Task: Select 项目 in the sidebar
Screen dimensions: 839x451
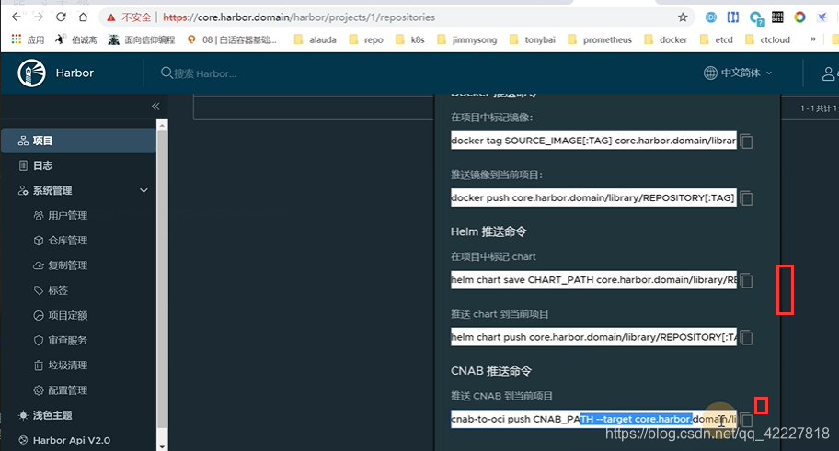Action: pyautogui.click(x=79, y=141)
